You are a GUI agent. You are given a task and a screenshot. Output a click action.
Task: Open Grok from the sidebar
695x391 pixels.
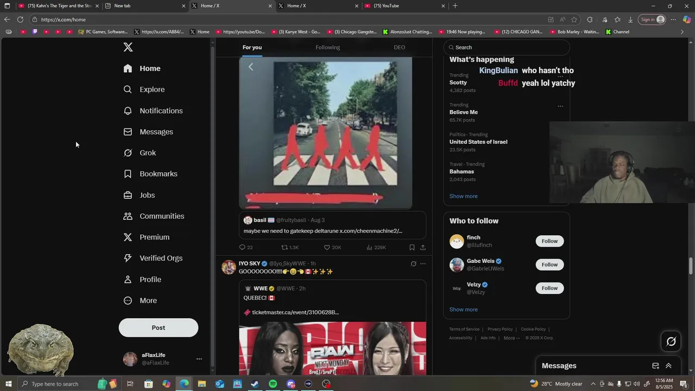140,153
